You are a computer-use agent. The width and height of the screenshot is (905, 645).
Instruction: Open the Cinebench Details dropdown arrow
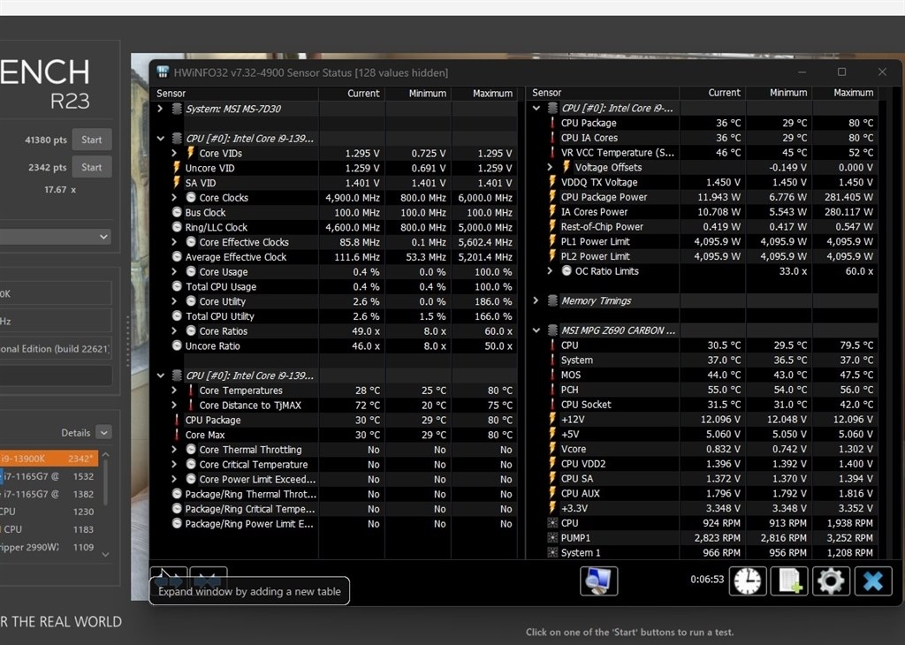(x=104, y=433)
